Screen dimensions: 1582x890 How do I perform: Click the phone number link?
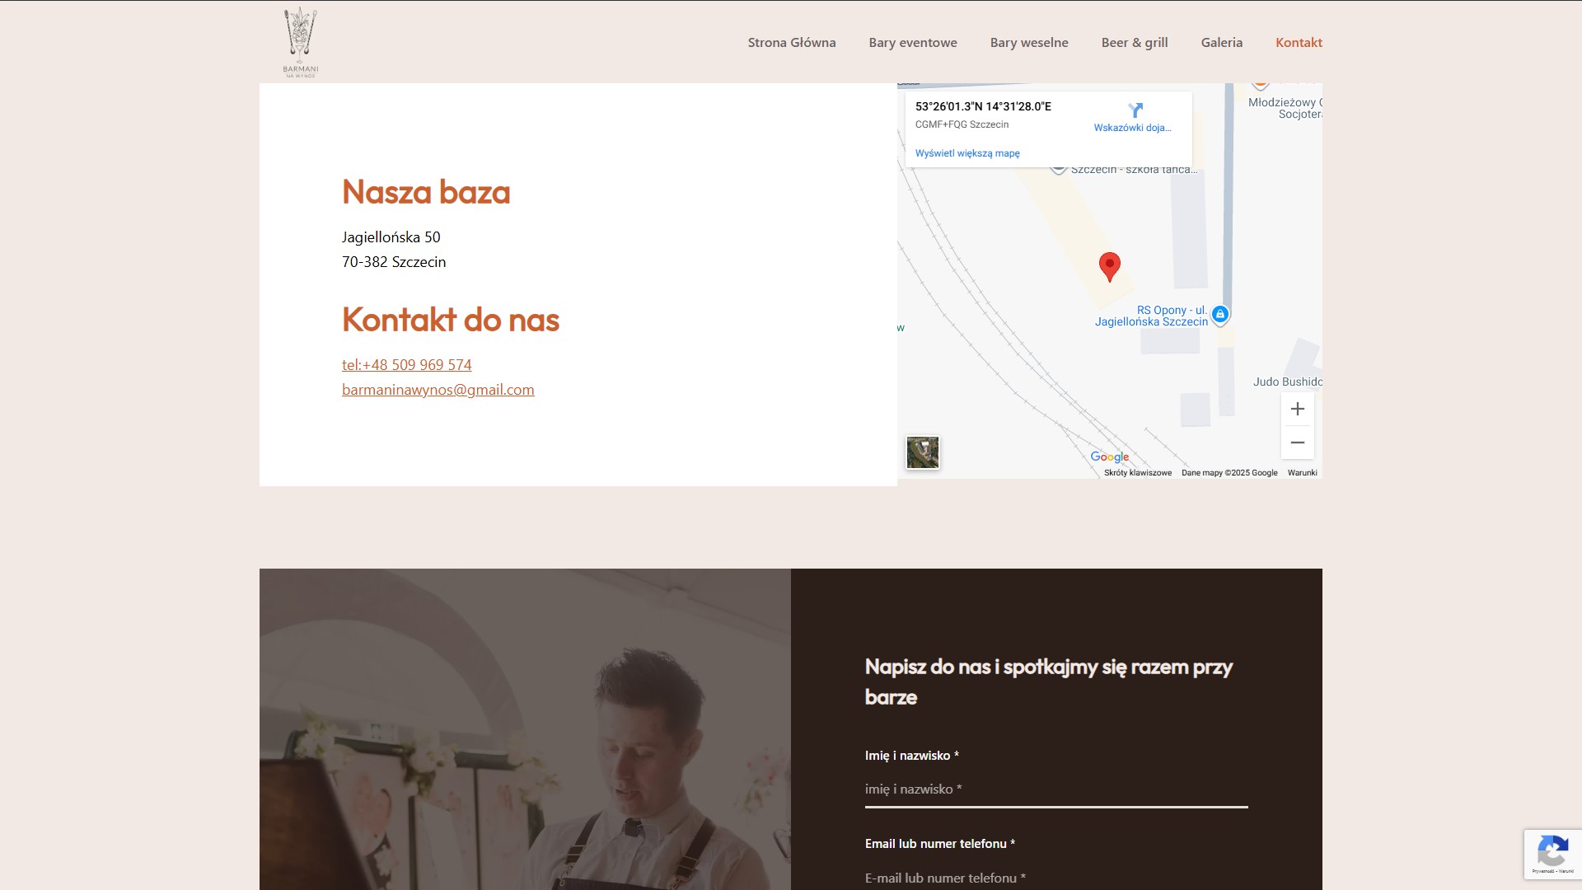[x=407, y=365]
